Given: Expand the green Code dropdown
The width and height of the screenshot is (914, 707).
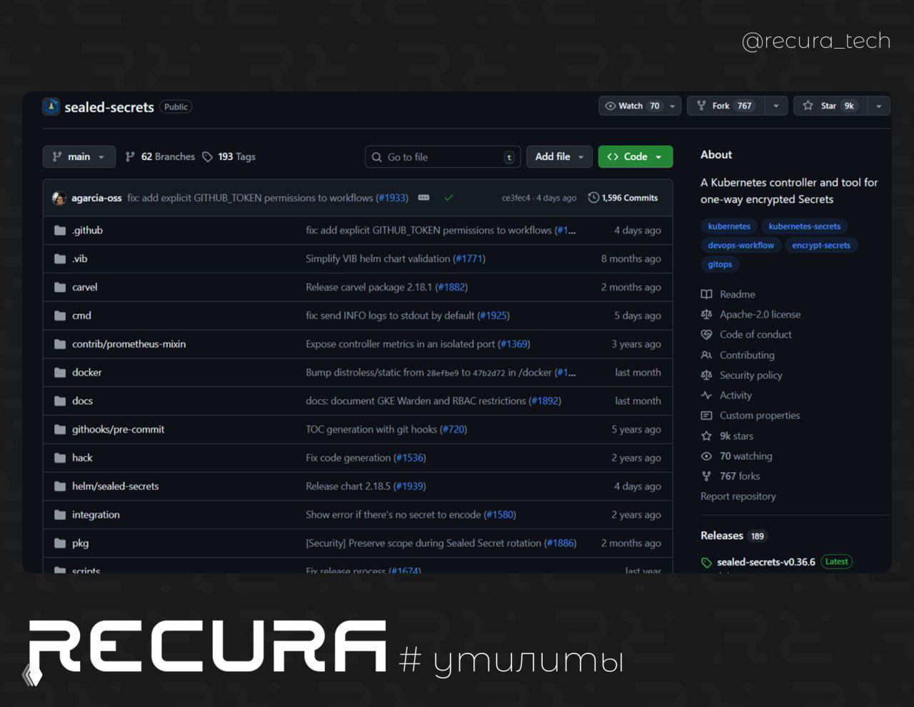Looking at the screenshot, I should (x=635, y=156).
